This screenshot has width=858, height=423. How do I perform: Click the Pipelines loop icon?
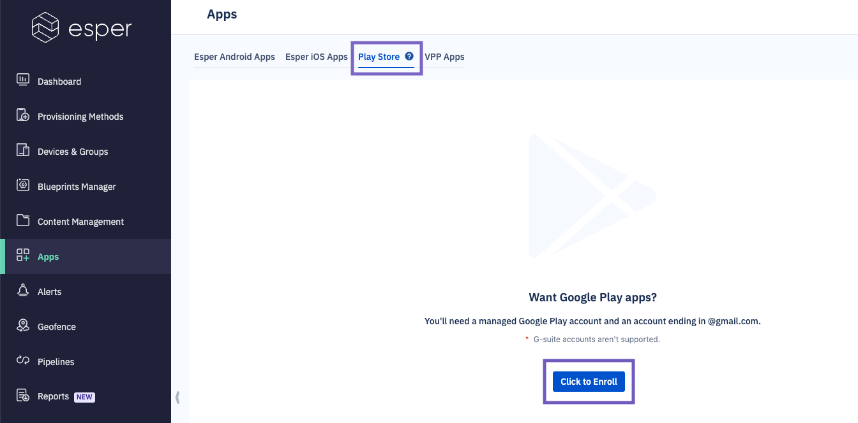point(22,361)
